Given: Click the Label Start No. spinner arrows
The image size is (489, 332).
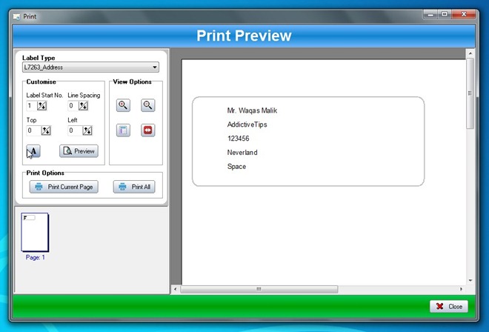Looking at the screenshot, I should (42, 106).
